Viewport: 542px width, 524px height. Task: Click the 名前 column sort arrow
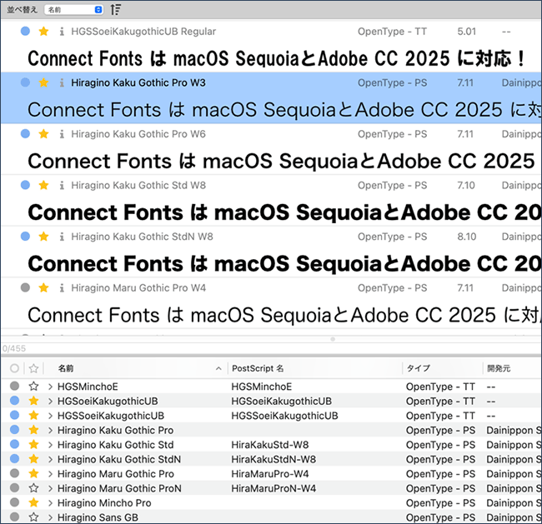[218, 368]
